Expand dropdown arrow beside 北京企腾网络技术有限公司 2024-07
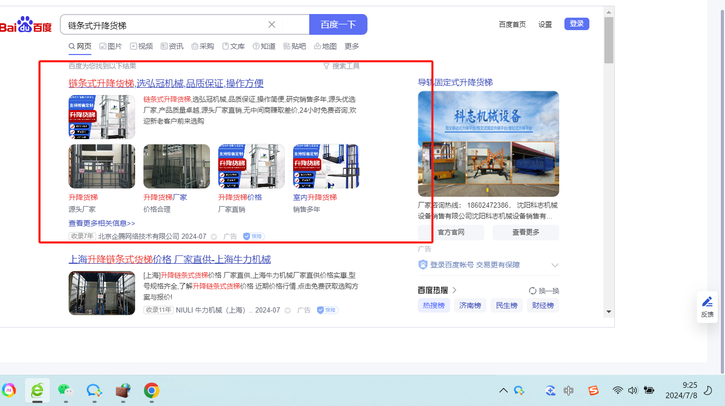The width and height of the screenshot is (725, 406). click(214, 237)
